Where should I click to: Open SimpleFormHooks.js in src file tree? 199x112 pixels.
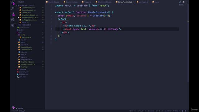click(28, 64)
